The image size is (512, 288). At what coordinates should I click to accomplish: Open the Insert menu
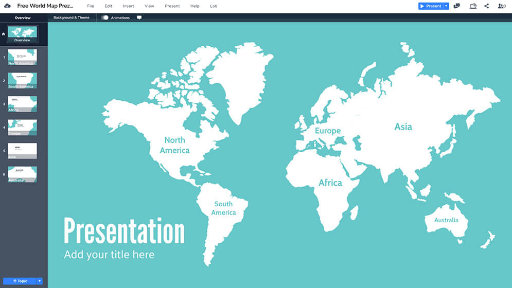(128, 6)
